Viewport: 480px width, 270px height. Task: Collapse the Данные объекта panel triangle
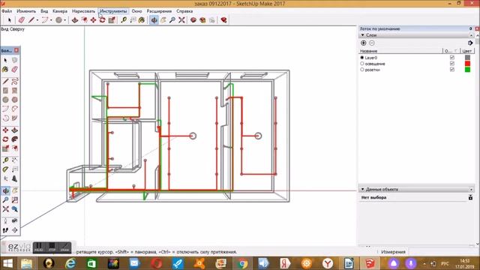362,190
